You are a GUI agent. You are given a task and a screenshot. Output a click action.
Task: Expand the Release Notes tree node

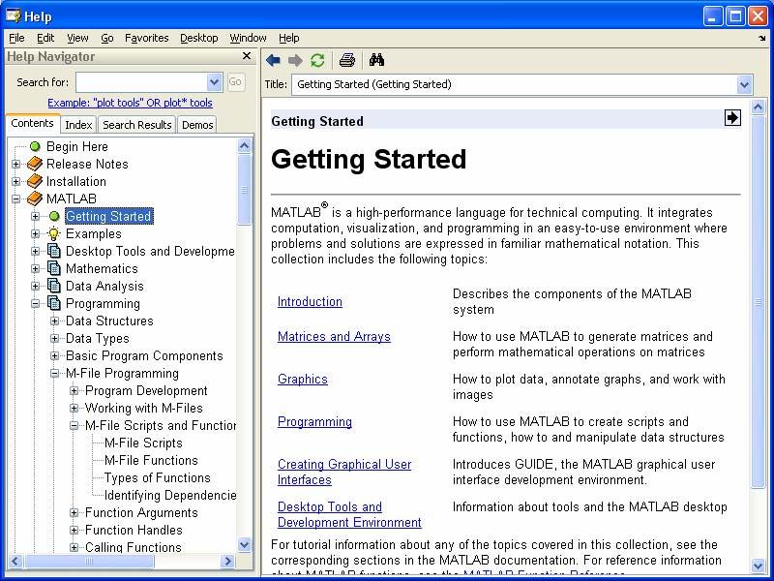[15, 164]
